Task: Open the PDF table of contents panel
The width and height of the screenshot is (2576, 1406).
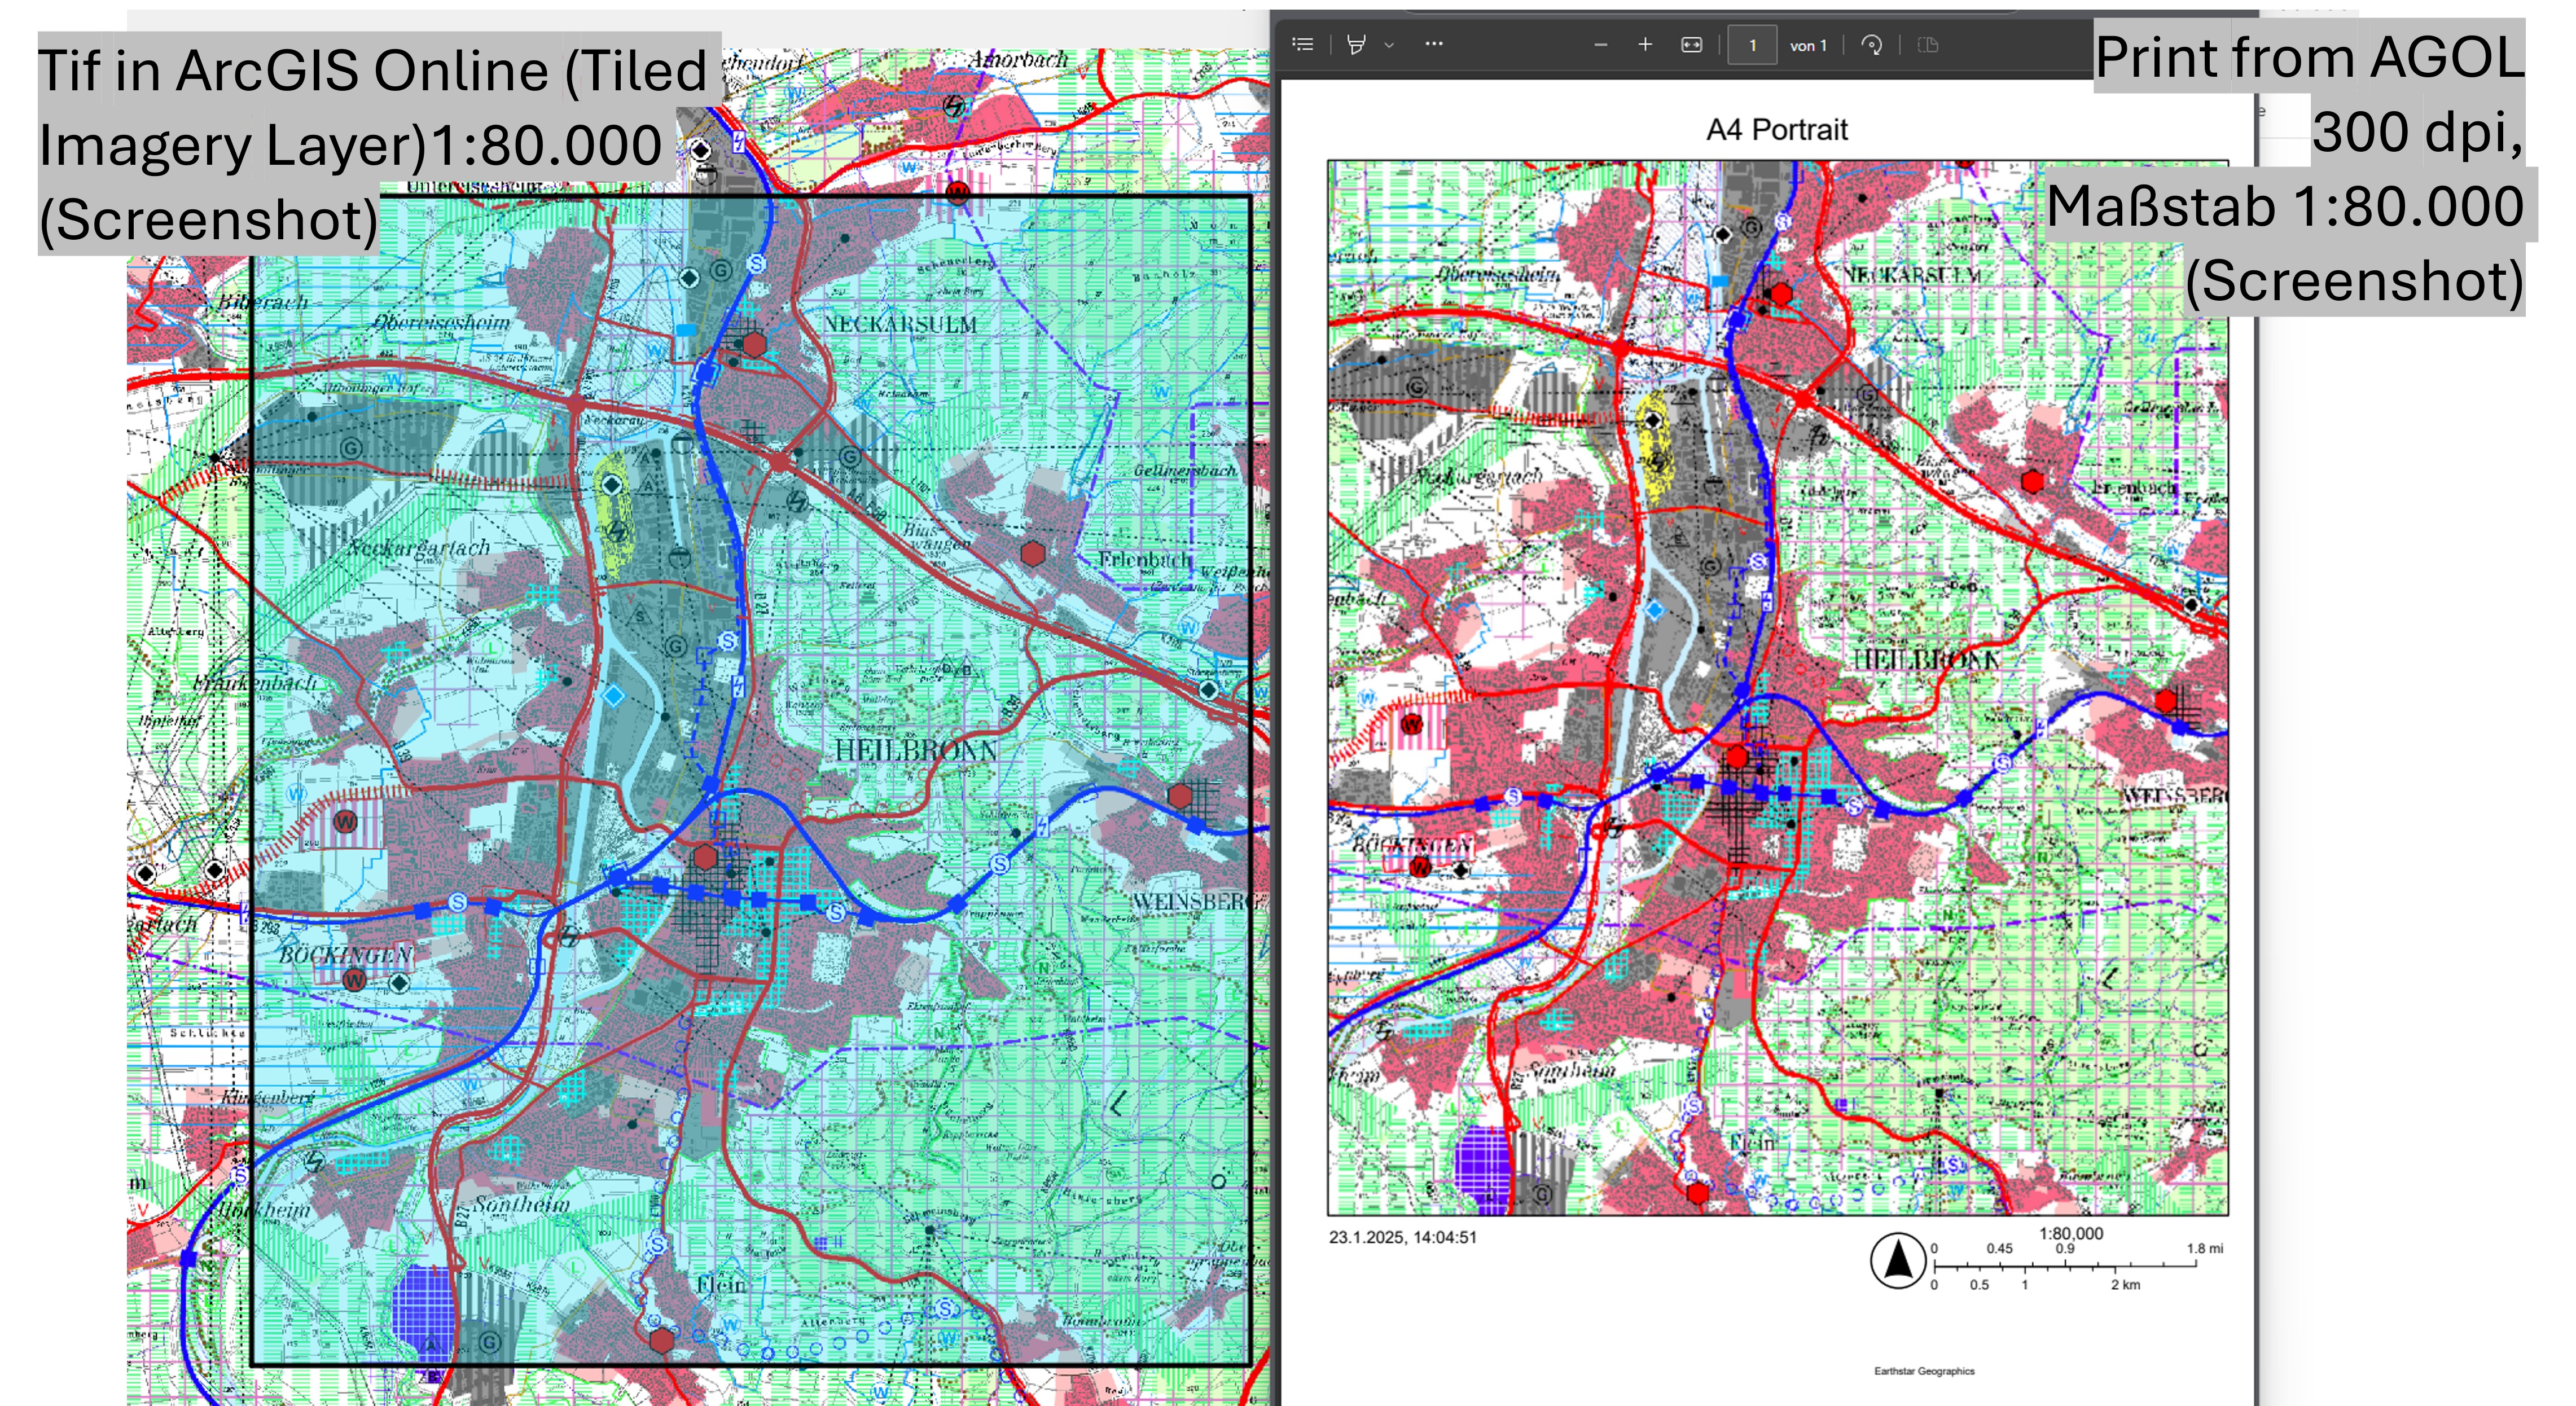Action: point(1302,44)
